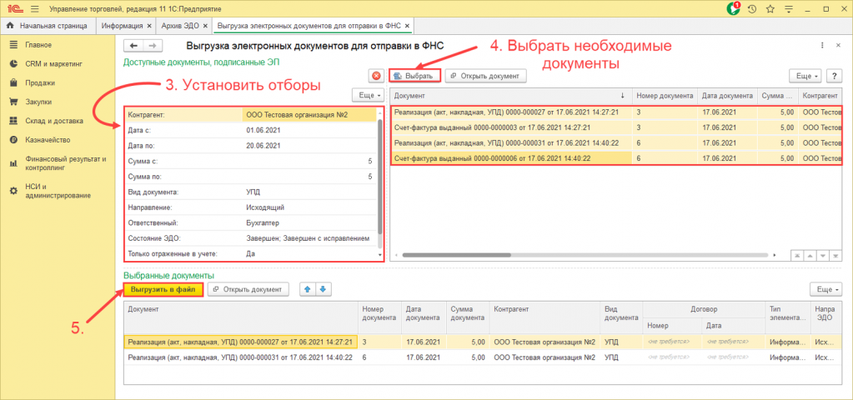Move one row down in document list
The height and width of the screenshot is (400, 853).
(x=822, y=255)
